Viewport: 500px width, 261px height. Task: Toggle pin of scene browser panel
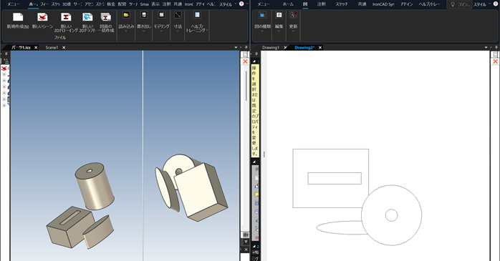point(6,54)
